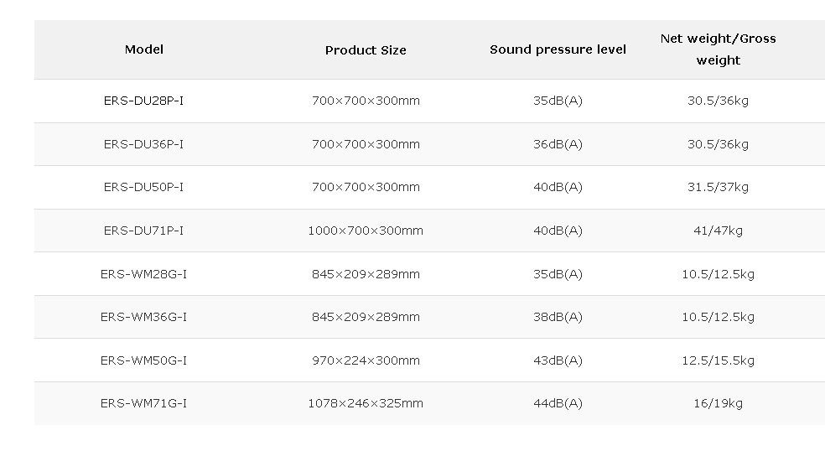Select the Product Size column header
The width and height of the screenshot is (825, 451).
(x=366, y=50)
